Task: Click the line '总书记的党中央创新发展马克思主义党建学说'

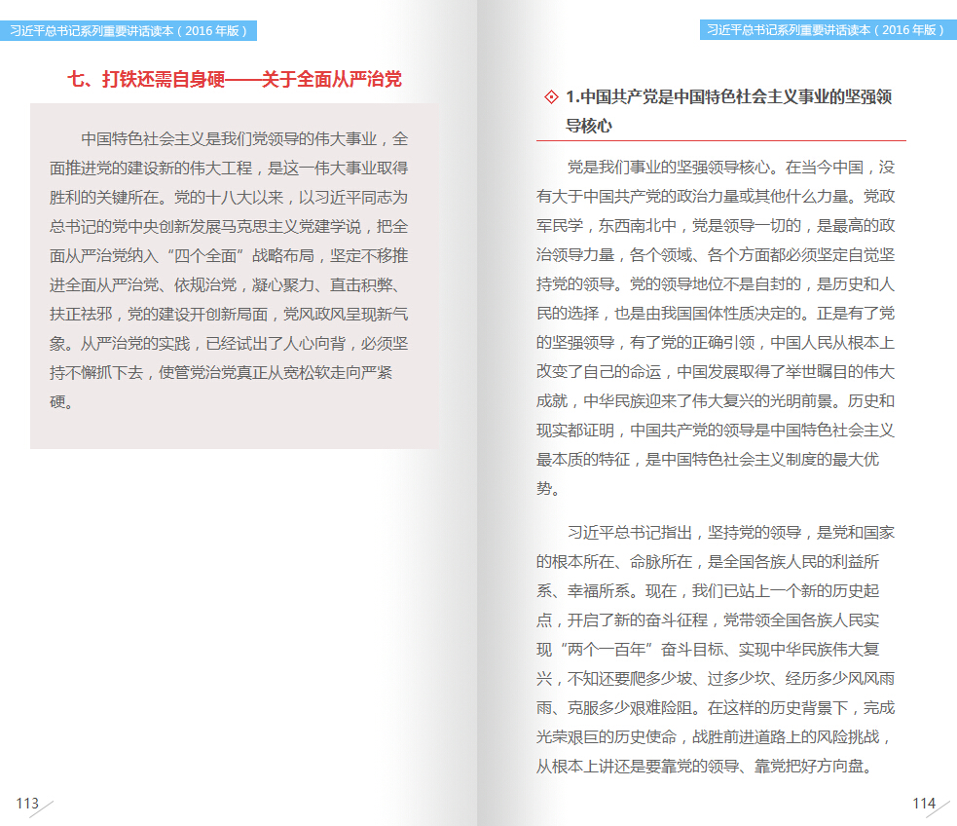Action: (x=205, y=227)
